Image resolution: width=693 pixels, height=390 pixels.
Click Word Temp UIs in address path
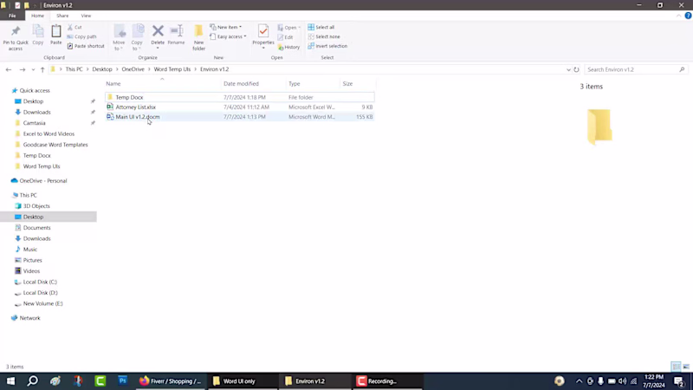[x=172, y=69]
